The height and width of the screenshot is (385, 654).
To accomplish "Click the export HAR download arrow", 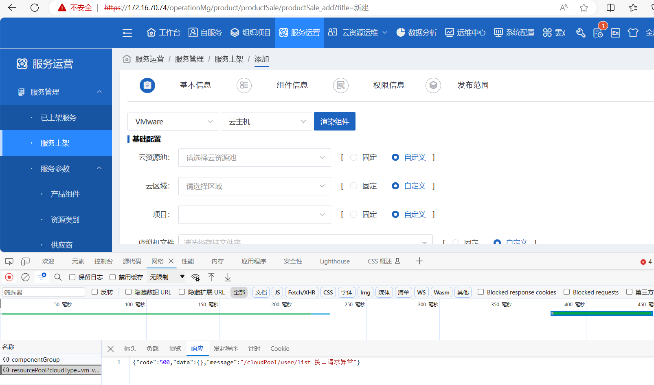I will [228, 277].
